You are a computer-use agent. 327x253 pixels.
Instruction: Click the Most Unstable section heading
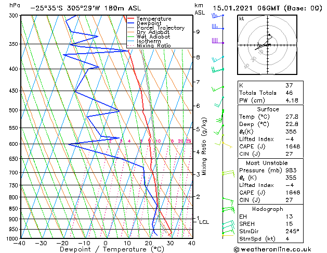[x=267, y=163]
